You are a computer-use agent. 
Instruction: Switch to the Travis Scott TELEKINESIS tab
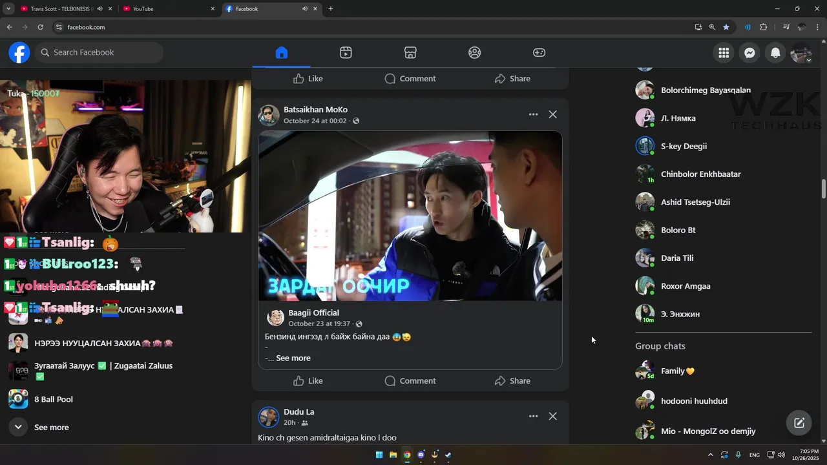tap(61, 9)
